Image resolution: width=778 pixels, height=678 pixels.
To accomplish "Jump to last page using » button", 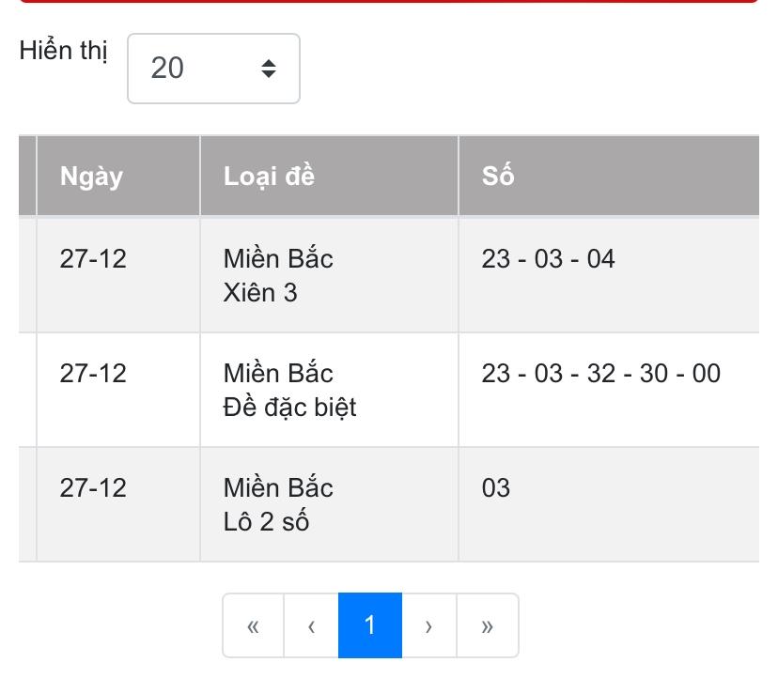I will coord(487,626).
